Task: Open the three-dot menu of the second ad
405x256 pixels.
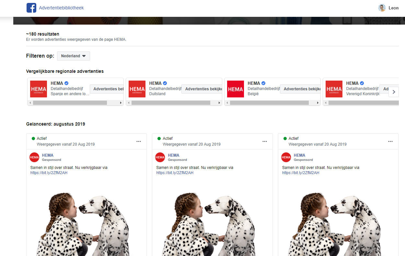Action: click(x=265, y=141)
